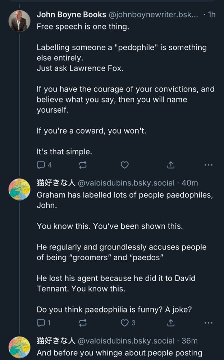This screenshot has width=224, height=360.
Task: Click the repost icon under valoisdubins' post
Action: (x=83, y=323)
